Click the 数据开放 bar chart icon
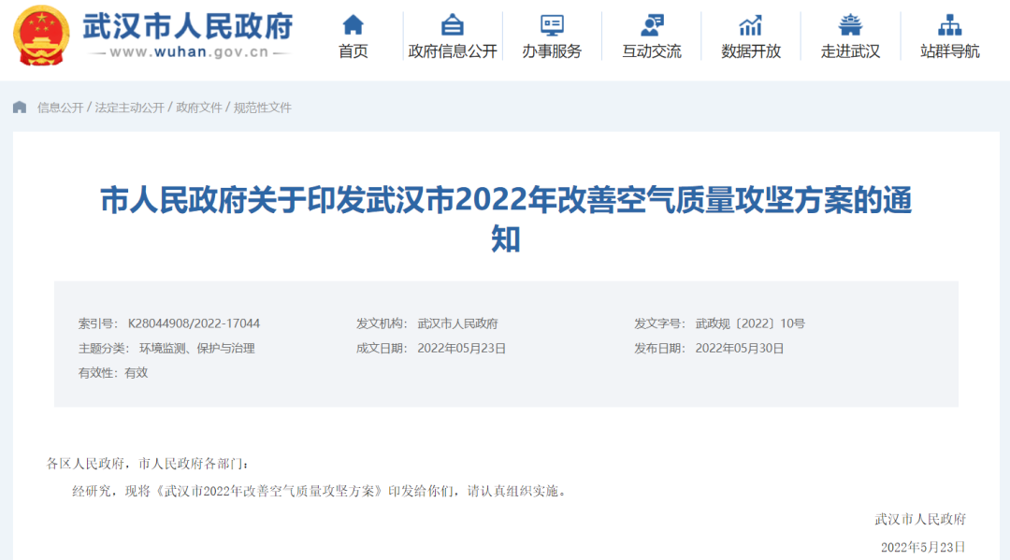Viewport: 1010px width, 560px height. click(x=751, y=25)
